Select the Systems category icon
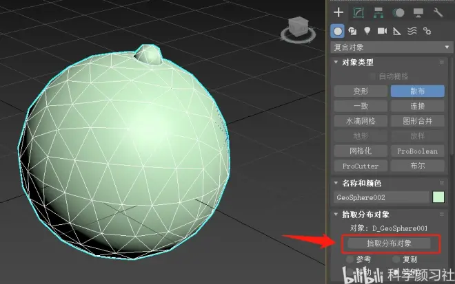 pos(427,31)
